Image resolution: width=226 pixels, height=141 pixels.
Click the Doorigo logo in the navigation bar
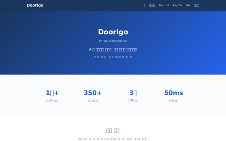(35, 5)
